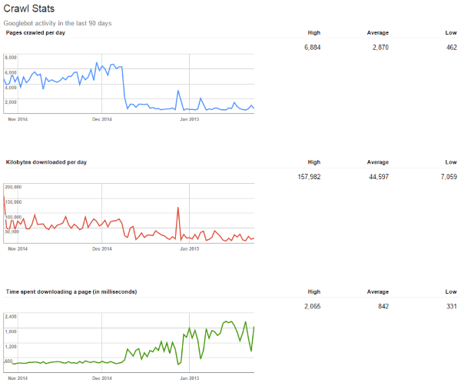Select the 'Time spent downloading a page' heading

[x=71, y=291]
